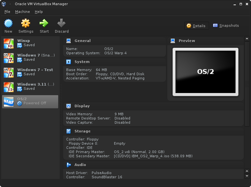This screenshot has width=251, height=187.
Task: Click 'VT-x/AMD-V, Nested Paging' text
Action: pyautogui.click(x=120, y=78)
